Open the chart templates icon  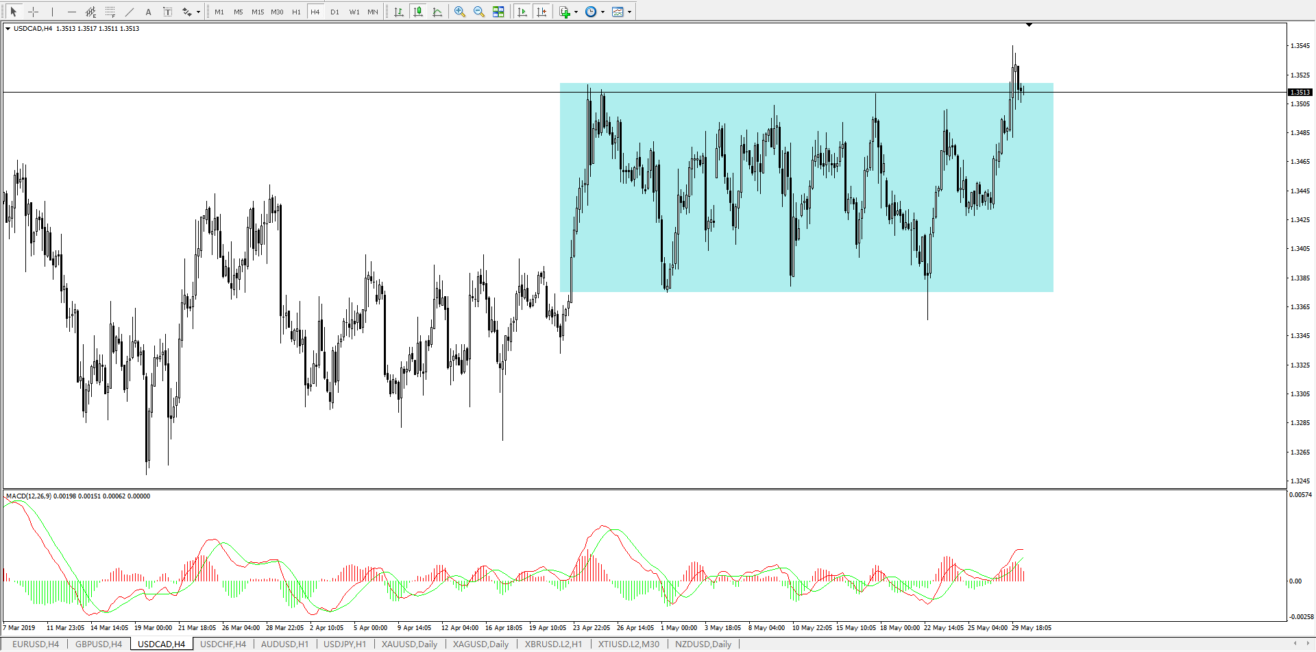pyautogui.click(x=618, y=12)
